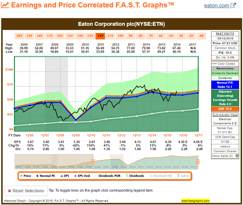Select the 3Y time range tab
This screenshot has height=205, width=243.
point(191,36)
